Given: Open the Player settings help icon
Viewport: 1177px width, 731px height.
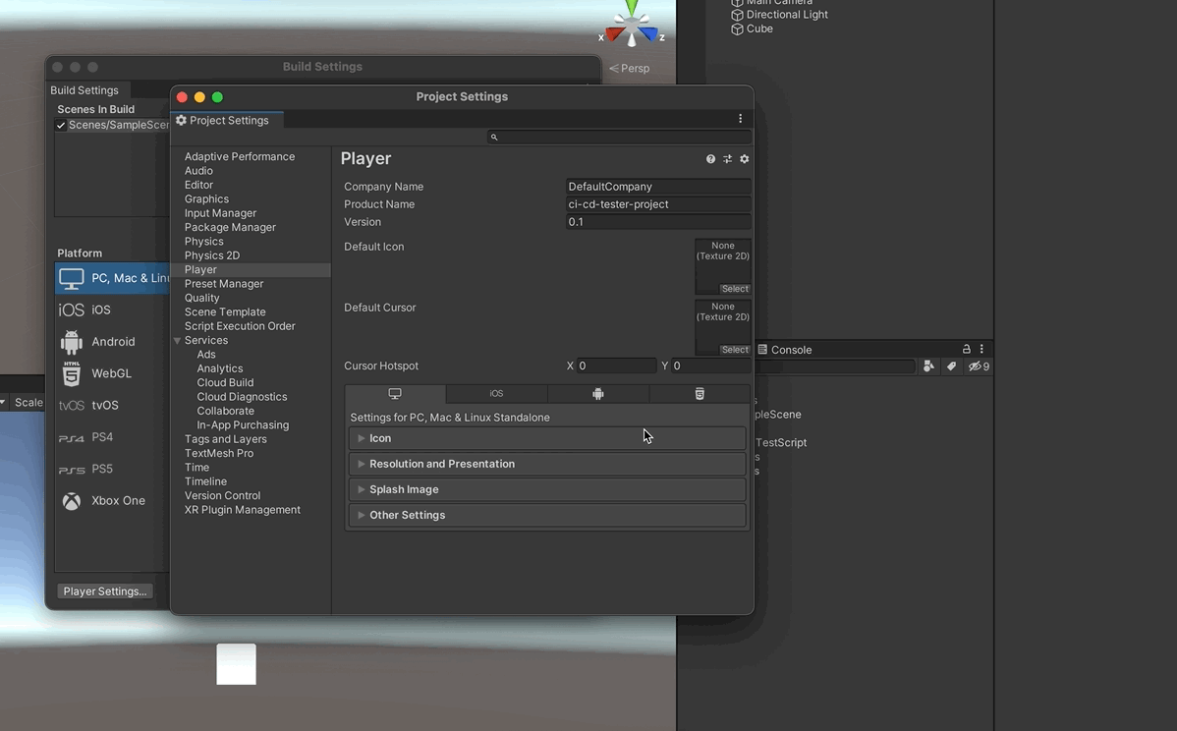Looking at the screenshot, I should [710, 159].
